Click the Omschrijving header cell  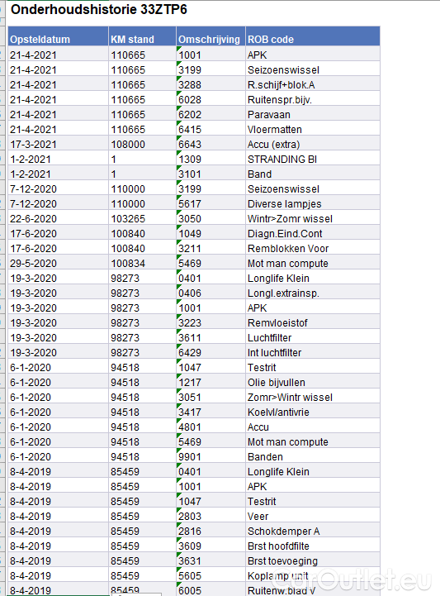click(x=211, y=36)
